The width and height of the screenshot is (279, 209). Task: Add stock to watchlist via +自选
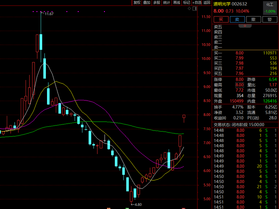coord(197,2)
